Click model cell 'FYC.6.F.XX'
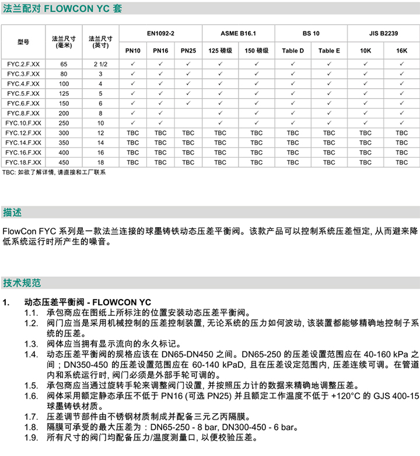 [23, 103]
